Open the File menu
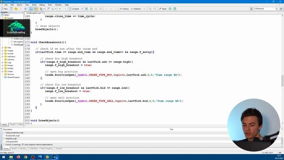This screenshot has width=284, height=160. 6,5
